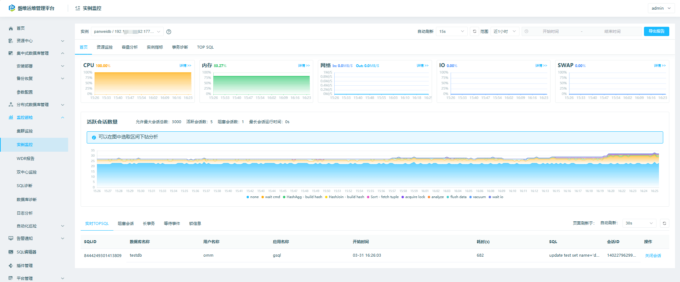680x282 pixels.
Task: Open 内存 详情 link
Action: pos(304,66)
